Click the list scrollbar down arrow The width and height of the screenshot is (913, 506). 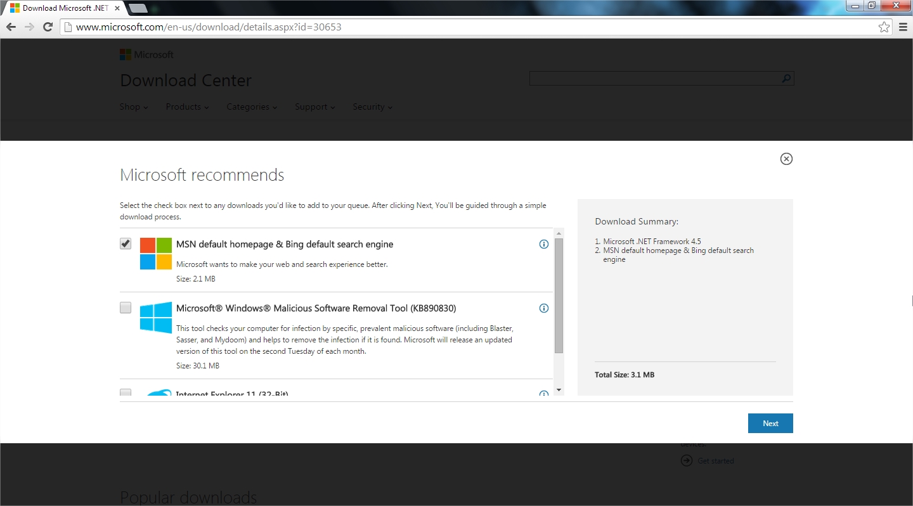(x=559, y=390)
